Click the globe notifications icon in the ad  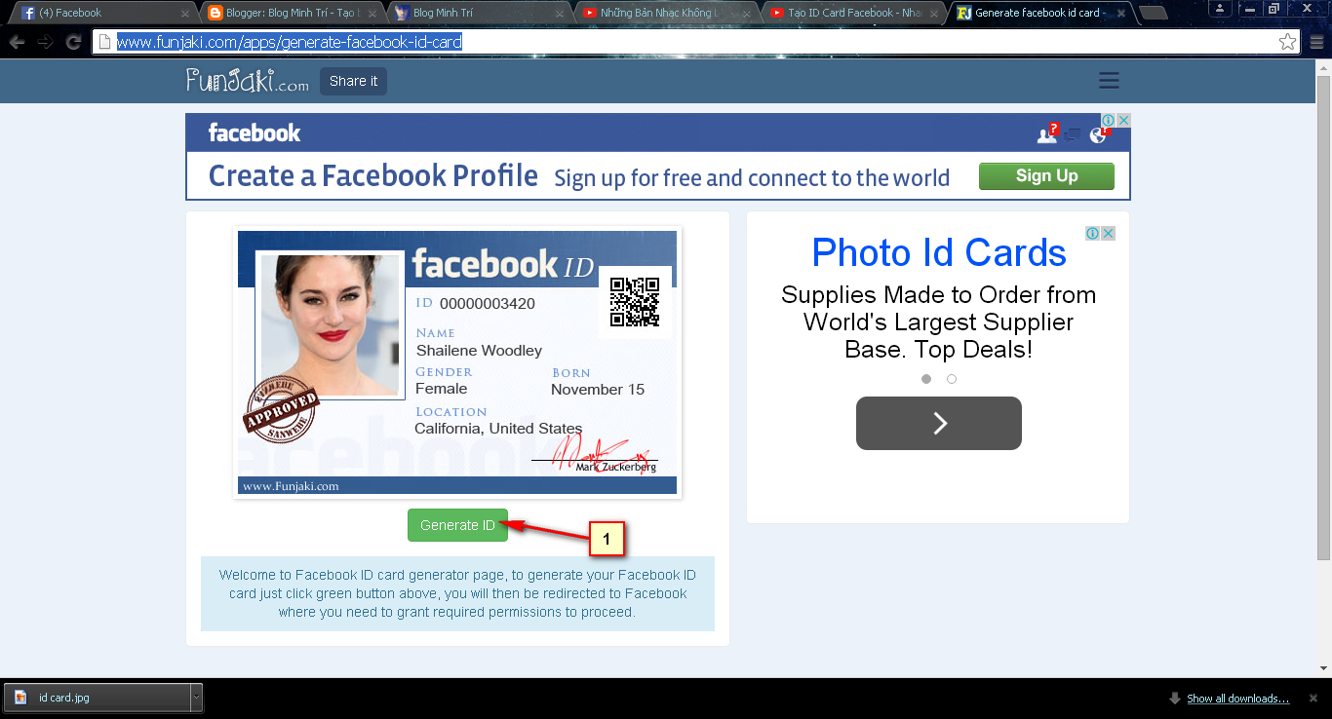tap(1098, 134)
